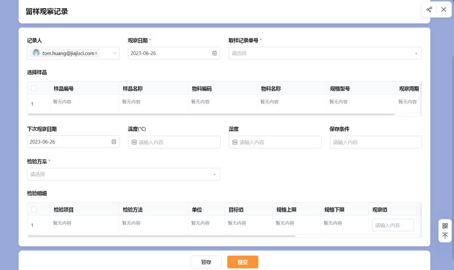
Task: Click the share icon at top right
Action: (x=430, y=10)
